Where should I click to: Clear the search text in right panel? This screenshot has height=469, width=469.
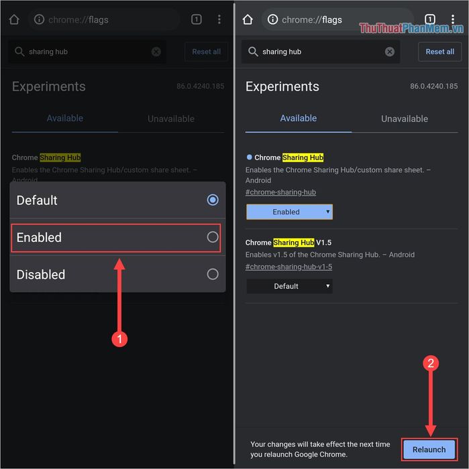tap(390, 52)
